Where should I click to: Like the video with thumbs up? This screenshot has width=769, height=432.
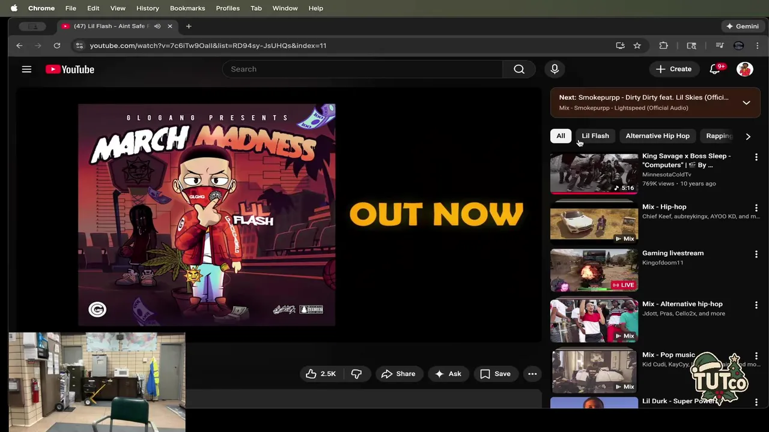pos(320,374)
